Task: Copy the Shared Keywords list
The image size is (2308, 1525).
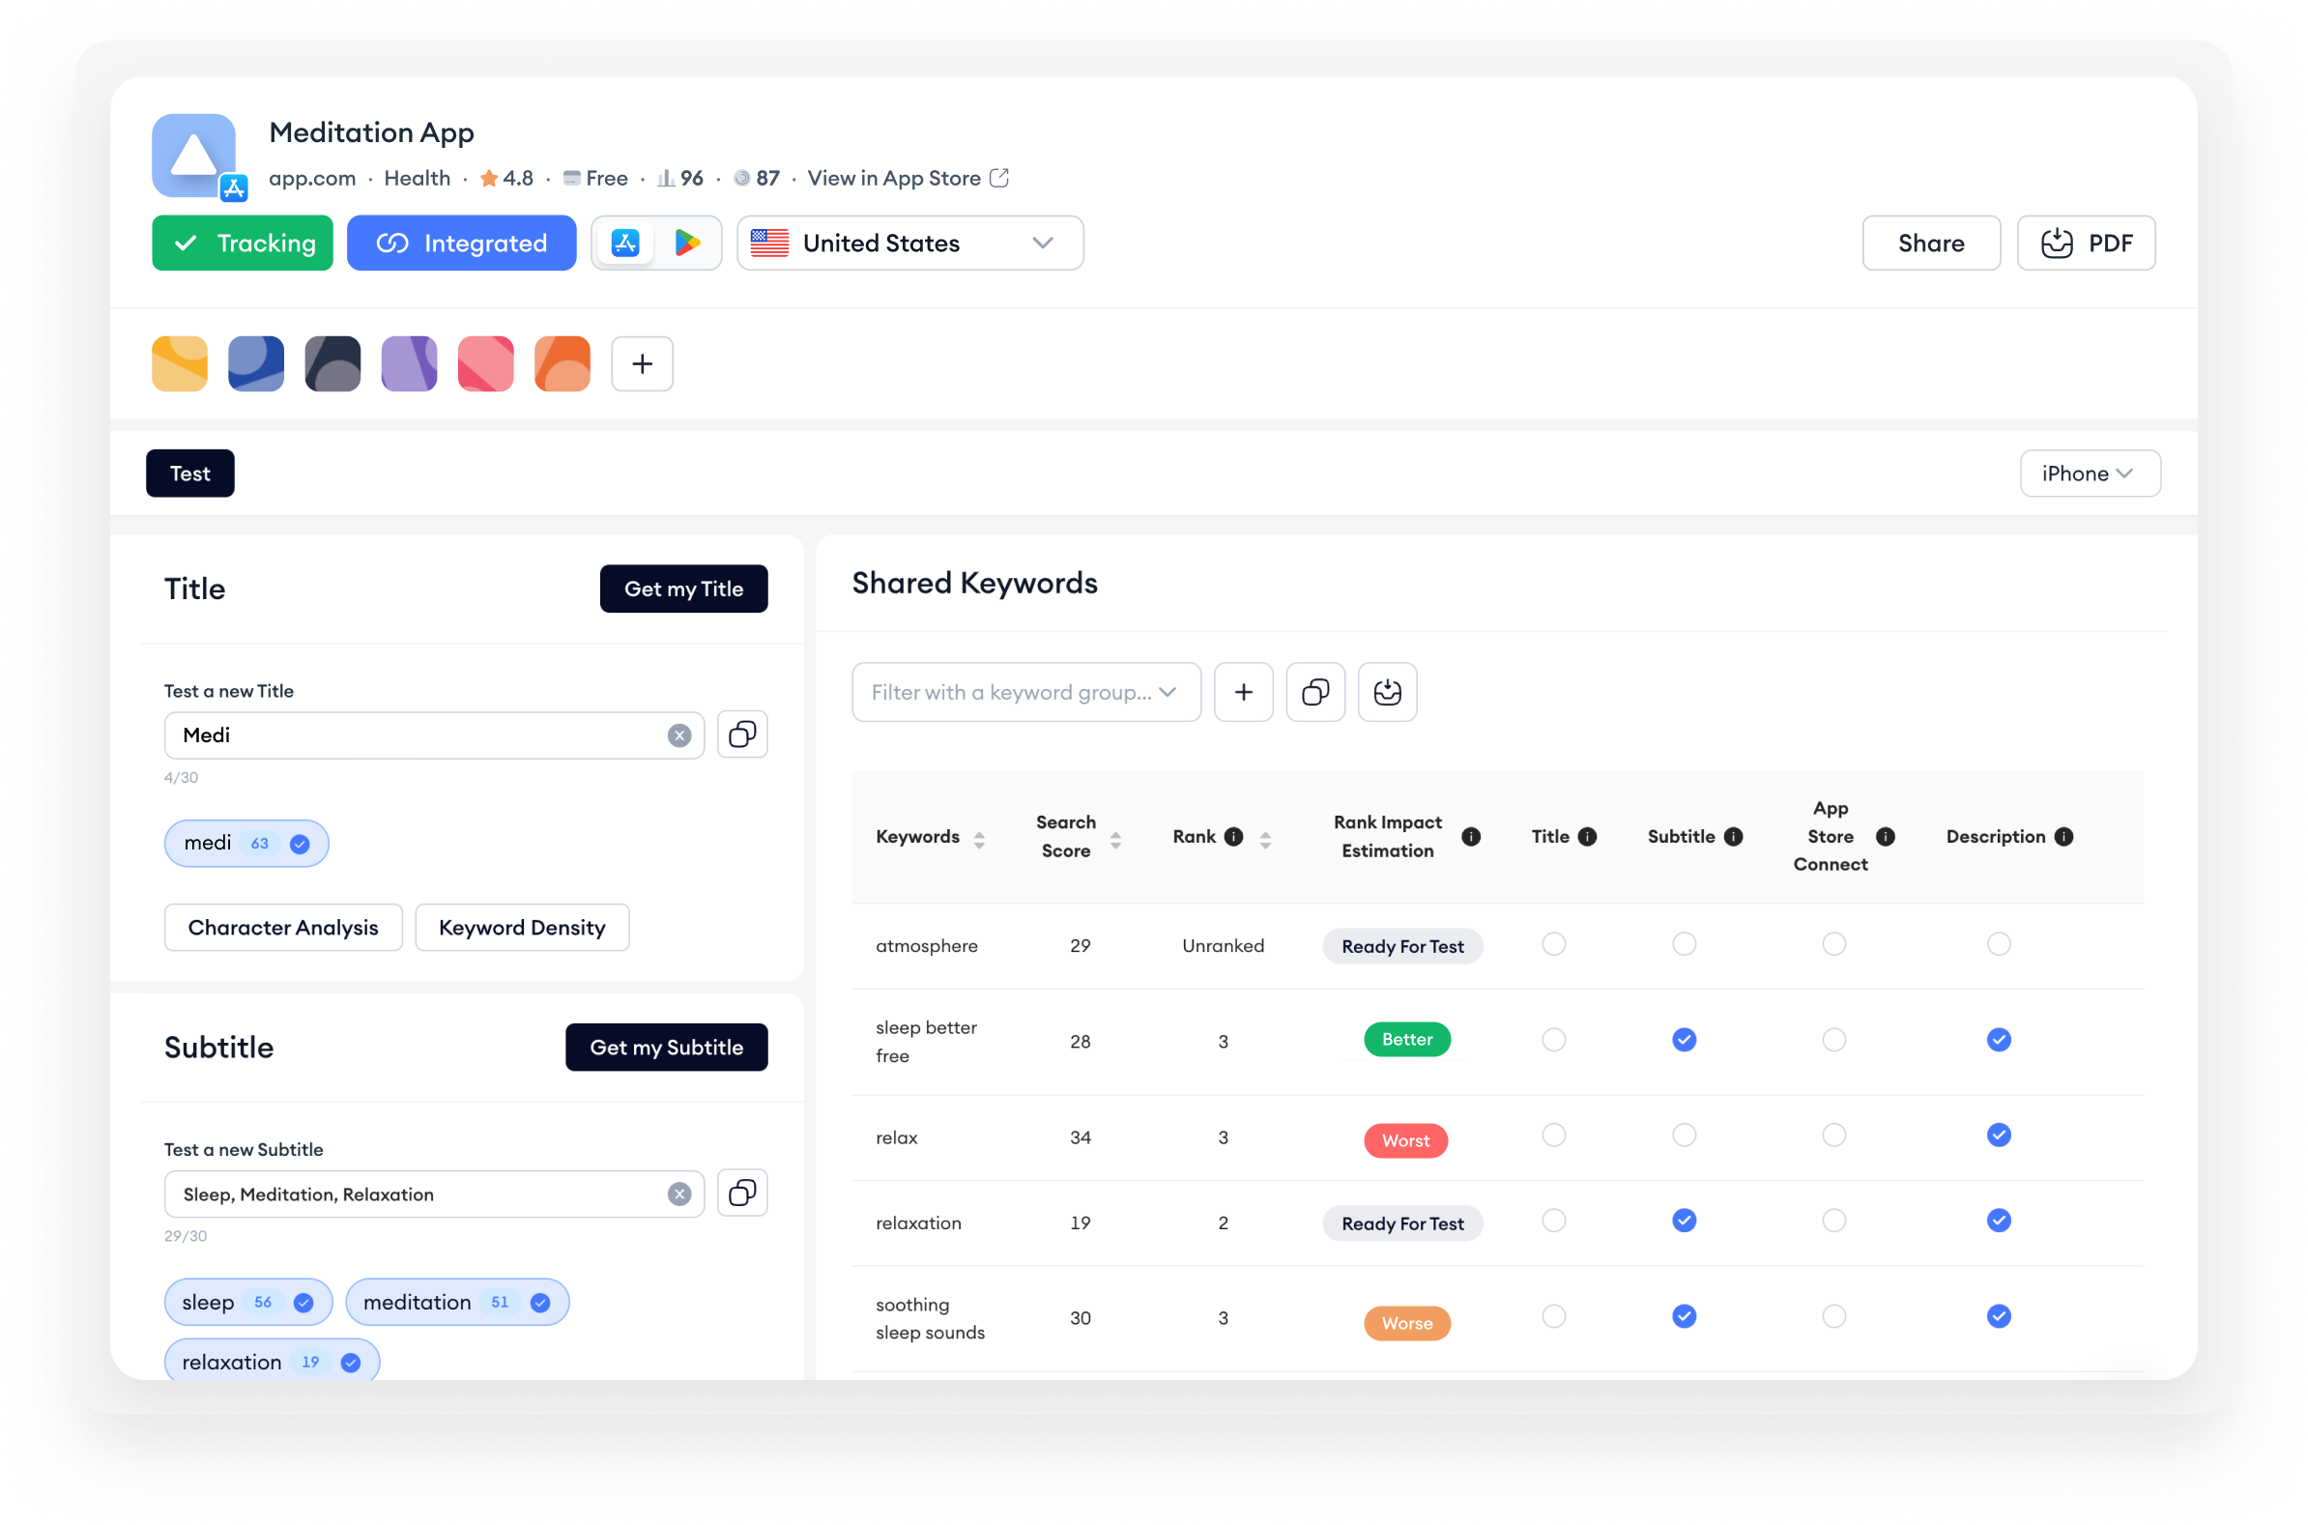Action: (1315, 693)
